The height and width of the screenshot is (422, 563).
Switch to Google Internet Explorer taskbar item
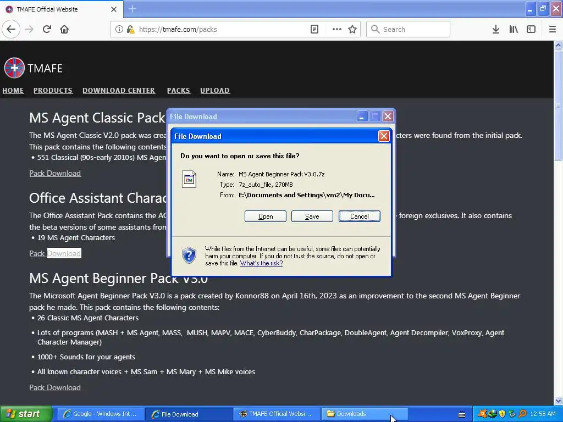click(100, 414)
